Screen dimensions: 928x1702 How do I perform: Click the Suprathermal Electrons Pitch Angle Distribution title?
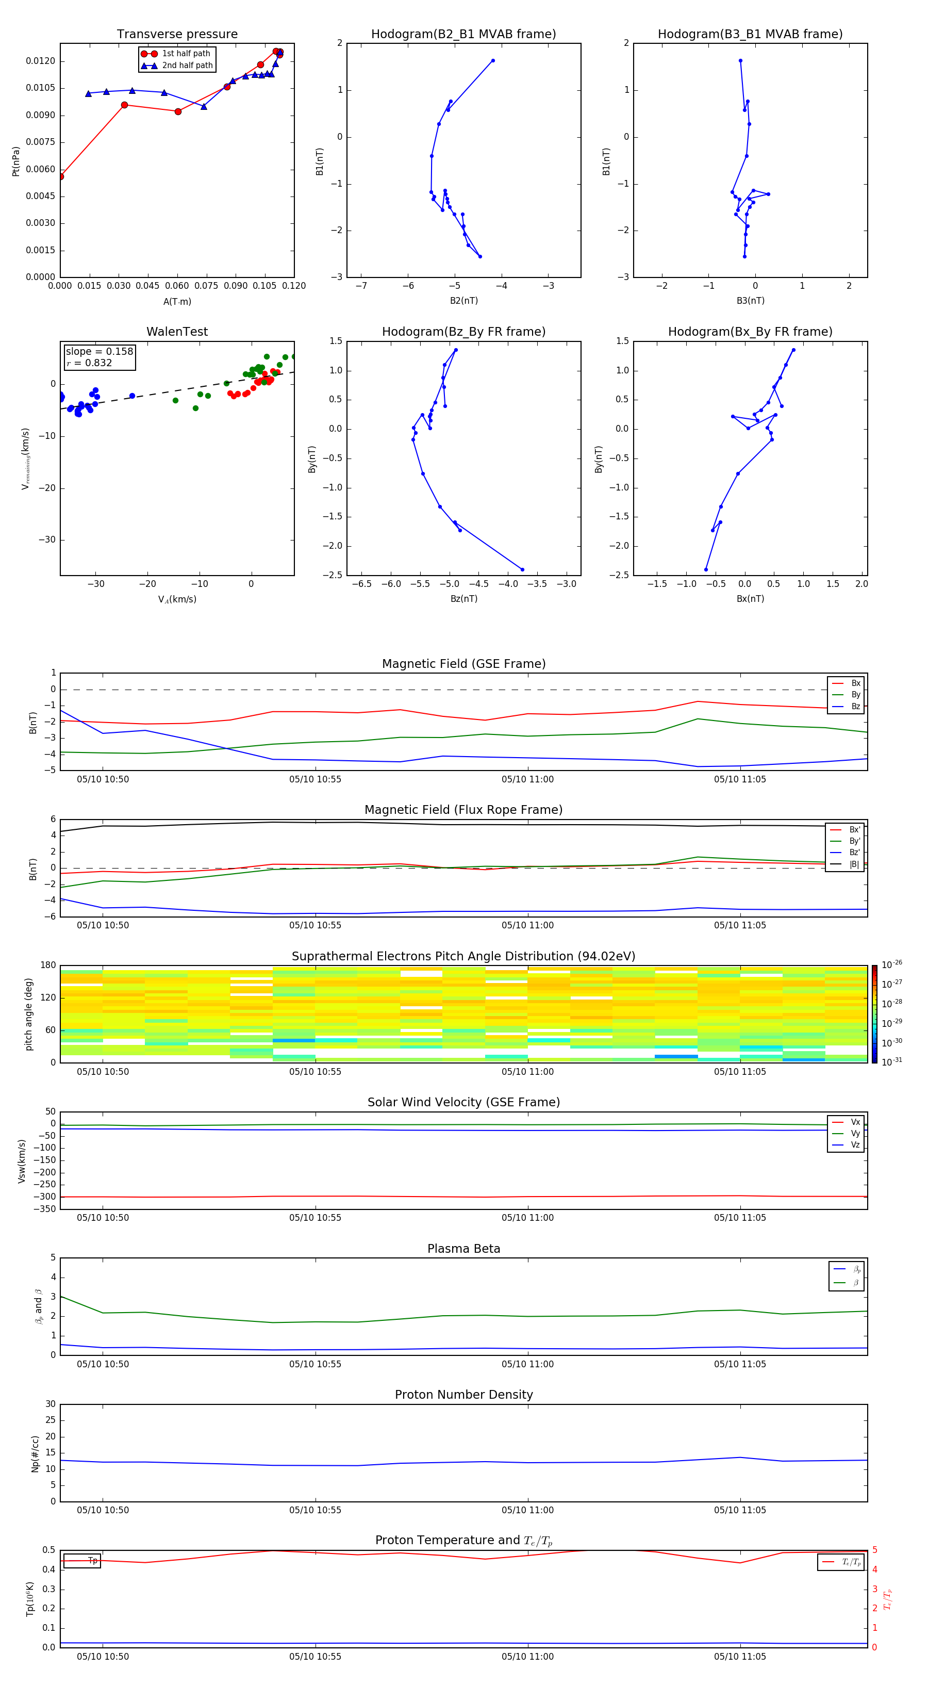coord(463,957)
